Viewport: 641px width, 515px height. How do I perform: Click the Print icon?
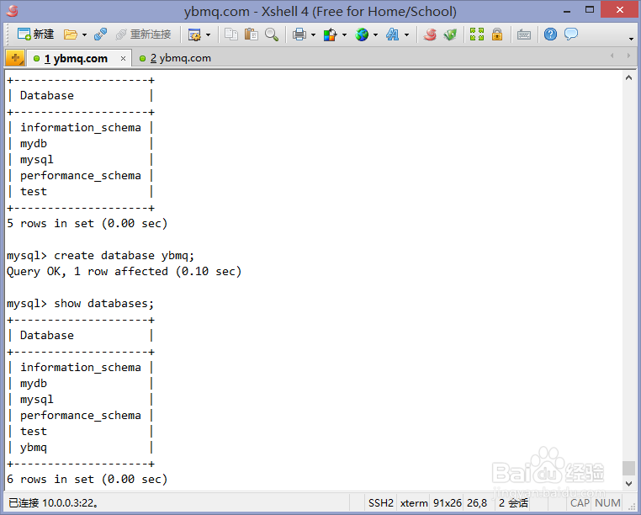(x=299, y=35)
